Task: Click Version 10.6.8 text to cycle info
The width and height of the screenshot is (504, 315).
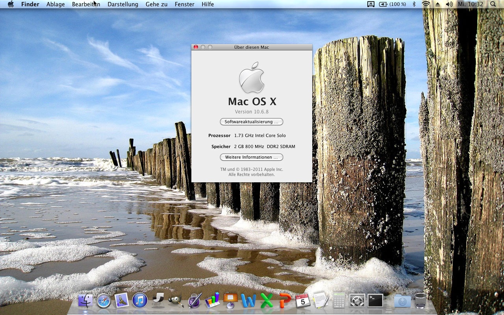Action: point(252,112)
